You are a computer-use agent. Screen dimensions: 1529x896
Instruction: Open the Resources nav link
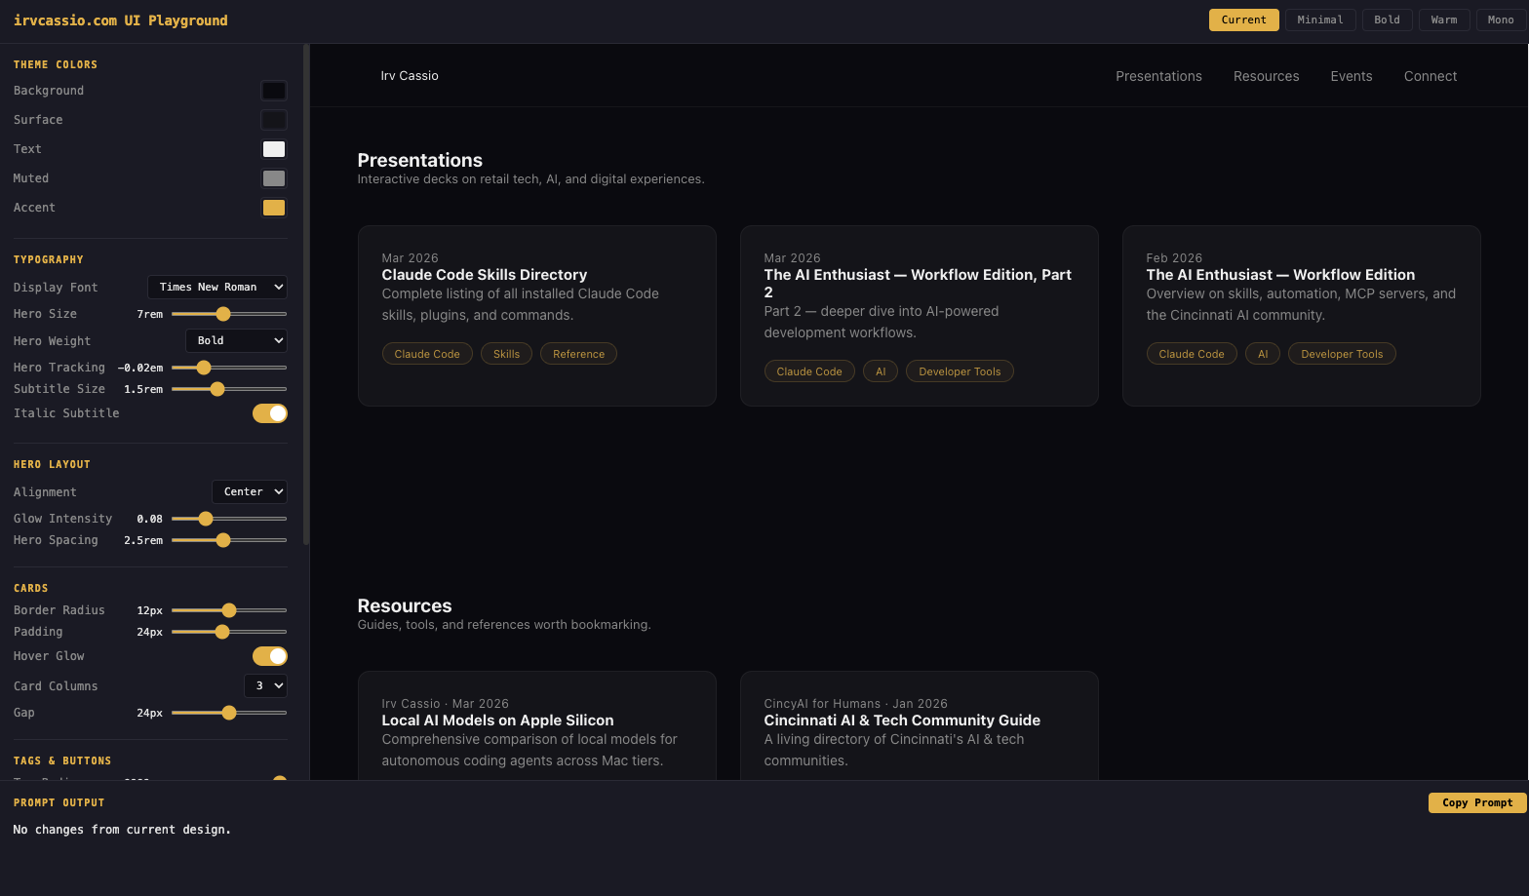click(x=1266, y=76)
